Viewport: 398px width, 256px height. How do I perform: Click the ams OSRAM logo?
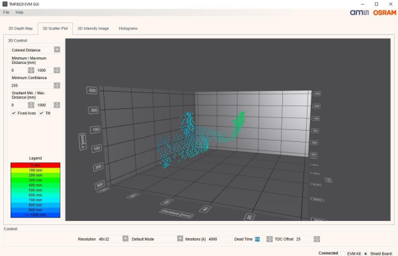pyautogui.click(x=373, y=13)
